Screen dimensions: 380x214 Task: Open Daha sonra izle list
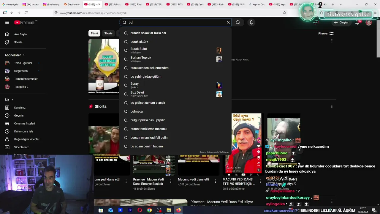[23, 131]
